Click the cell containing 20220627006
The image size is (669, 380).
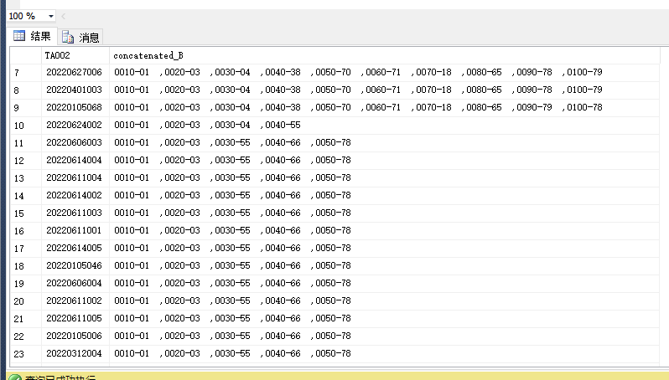(74, 72)
